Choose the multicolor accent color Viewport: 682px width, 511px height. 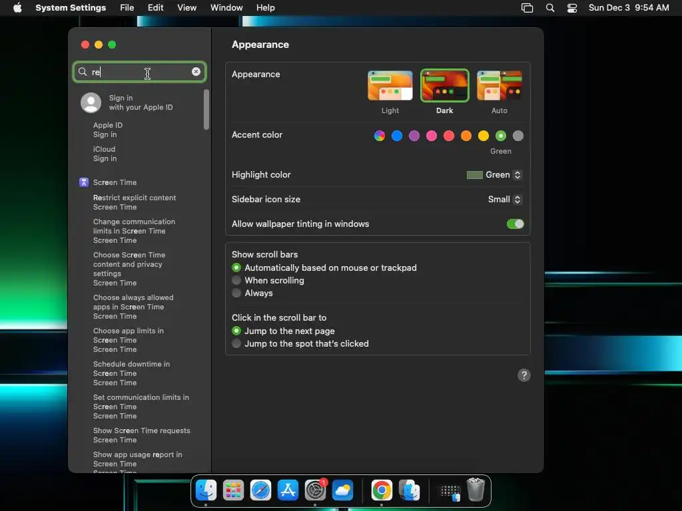(379, 136)
